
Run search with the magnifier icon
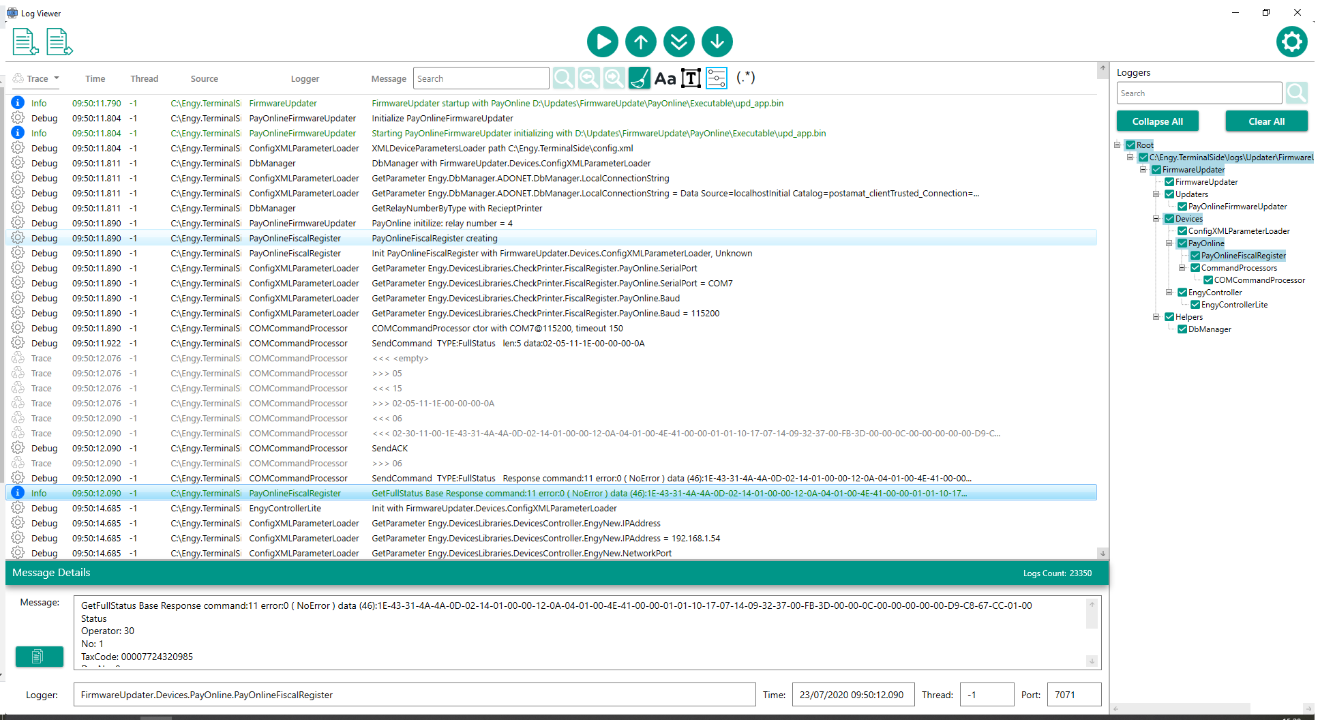tap(563, 78)
